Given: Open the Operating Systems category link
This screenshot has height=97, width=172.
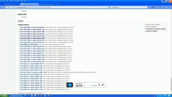Looking at the screenshot, I should pos(30,93).
